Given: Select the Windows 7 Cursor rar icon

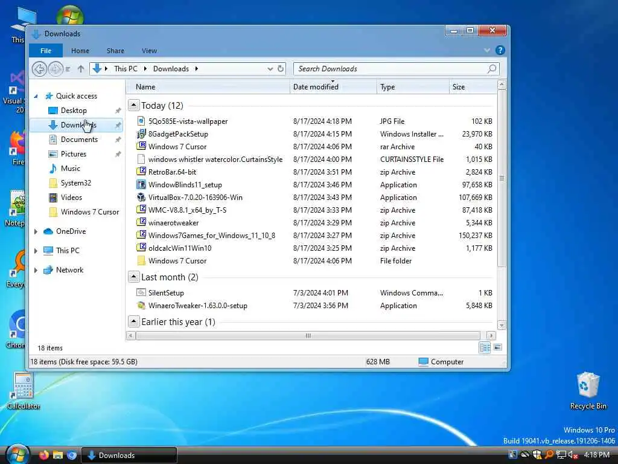Looking at the screenshot, I should [141, 146].
